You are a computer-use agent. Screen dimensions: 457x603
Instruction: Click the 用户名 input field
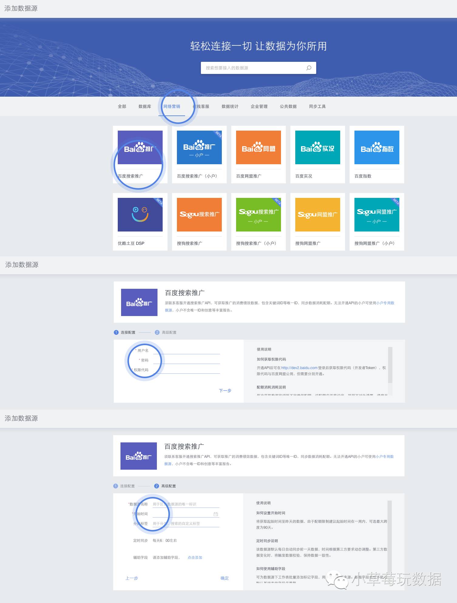pyautogui.click(x=187, y=351)
